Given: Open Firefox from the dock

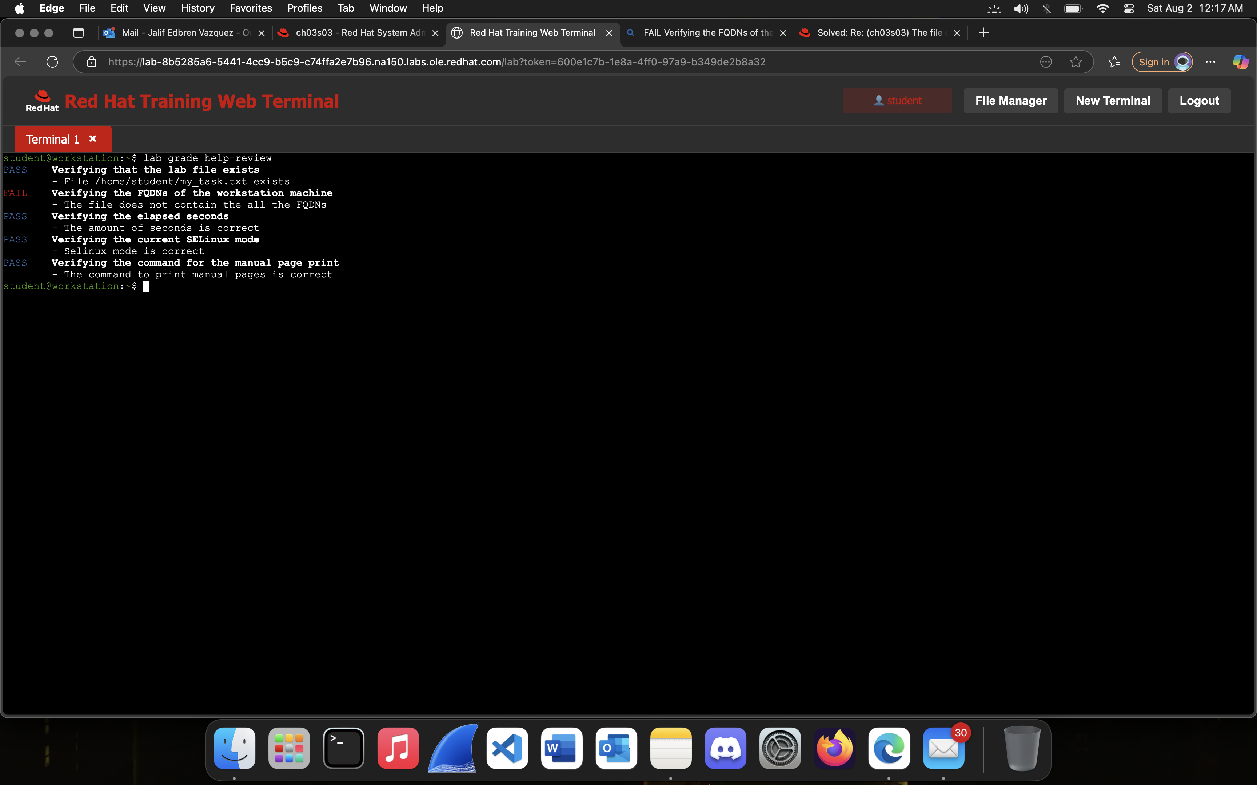Looking at the screenshot, I should (x=835, y=749).
